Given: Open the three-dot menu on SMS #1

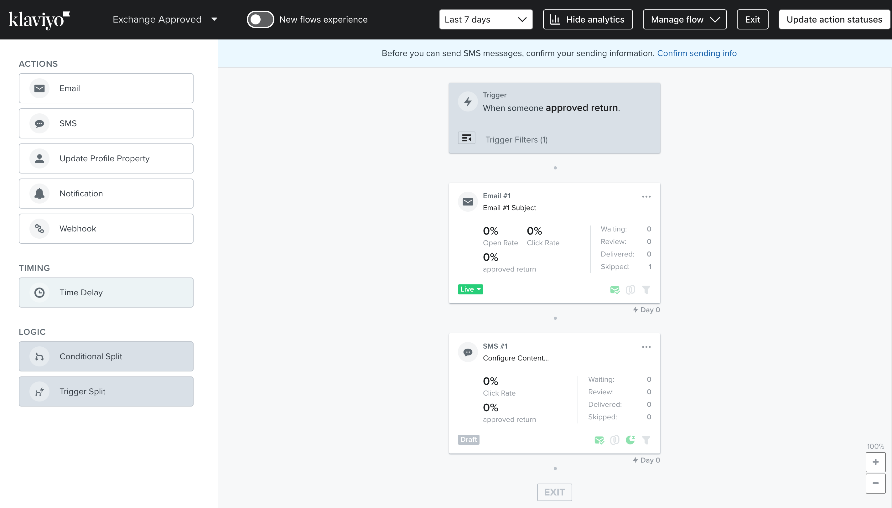Looking at the screenshot, I should pos(646,346).
